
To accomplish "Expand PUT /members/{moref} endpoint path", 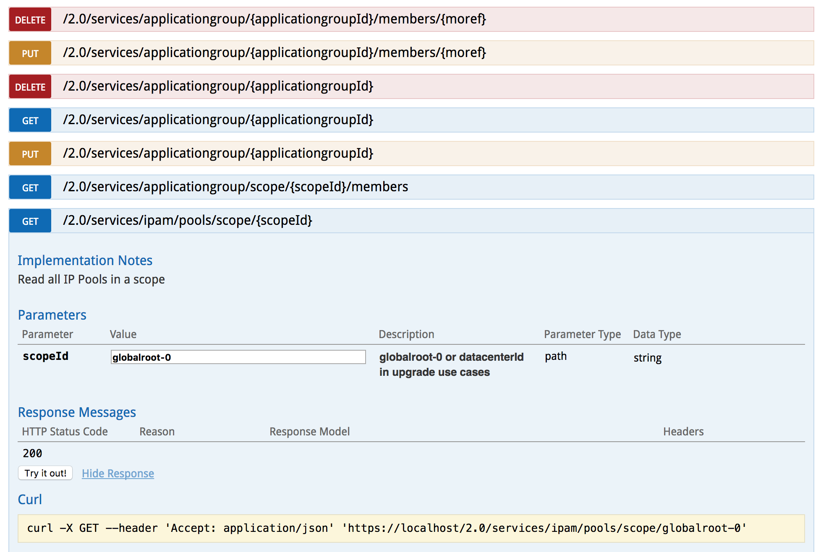I will coord(274,53).
